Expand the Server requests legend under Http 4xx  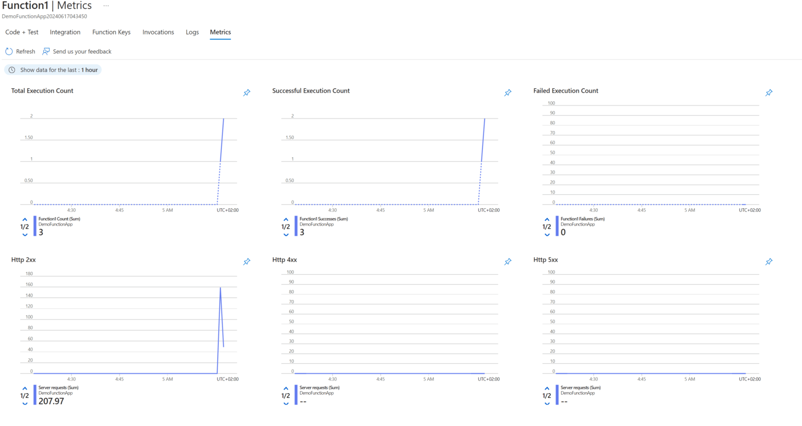click(286, 403)
